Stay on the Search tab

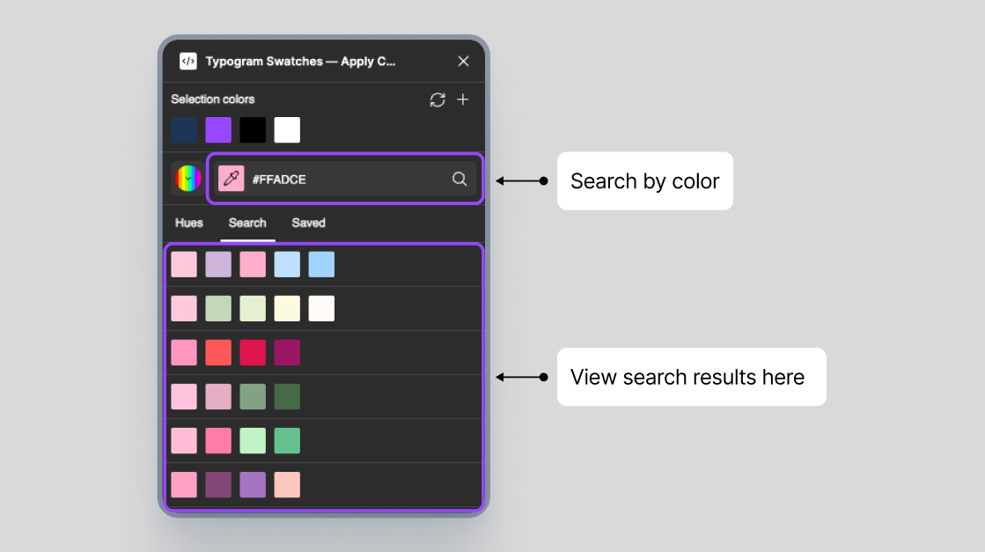tap(247, 223)
